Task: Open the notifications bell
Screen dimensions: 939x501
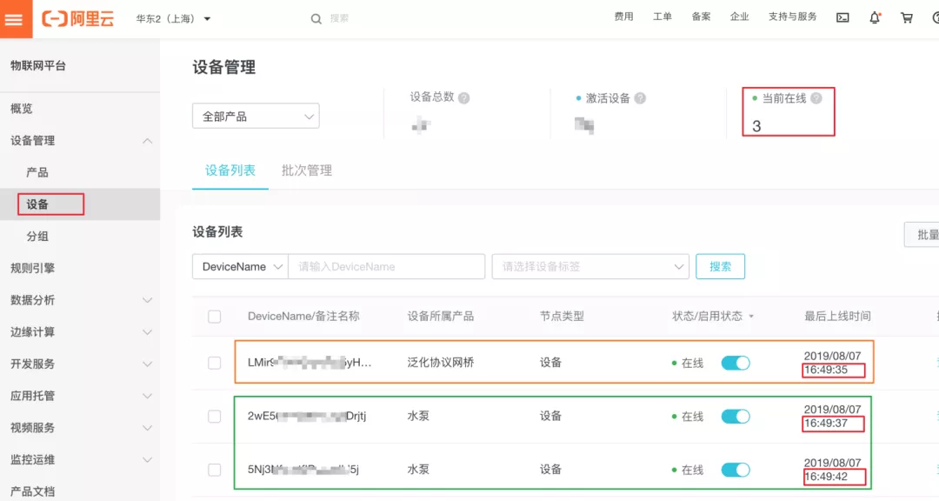Action: [875, 18]
